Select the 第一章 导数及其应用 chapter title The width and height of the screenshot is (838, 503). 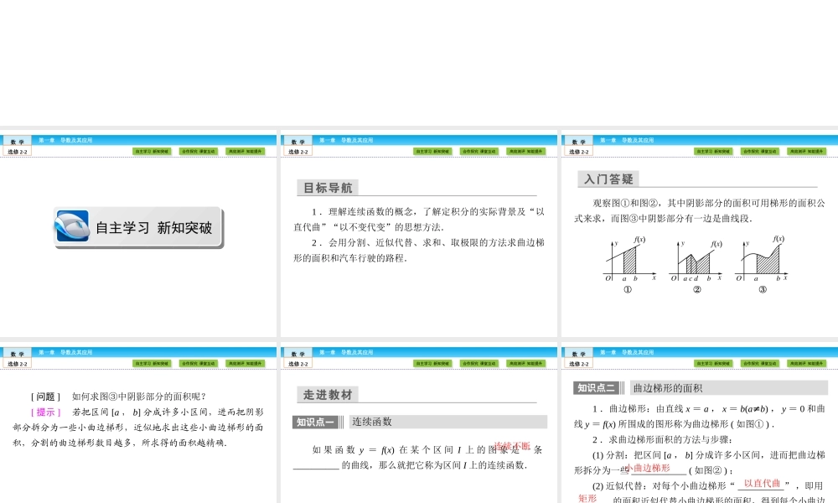67,141
